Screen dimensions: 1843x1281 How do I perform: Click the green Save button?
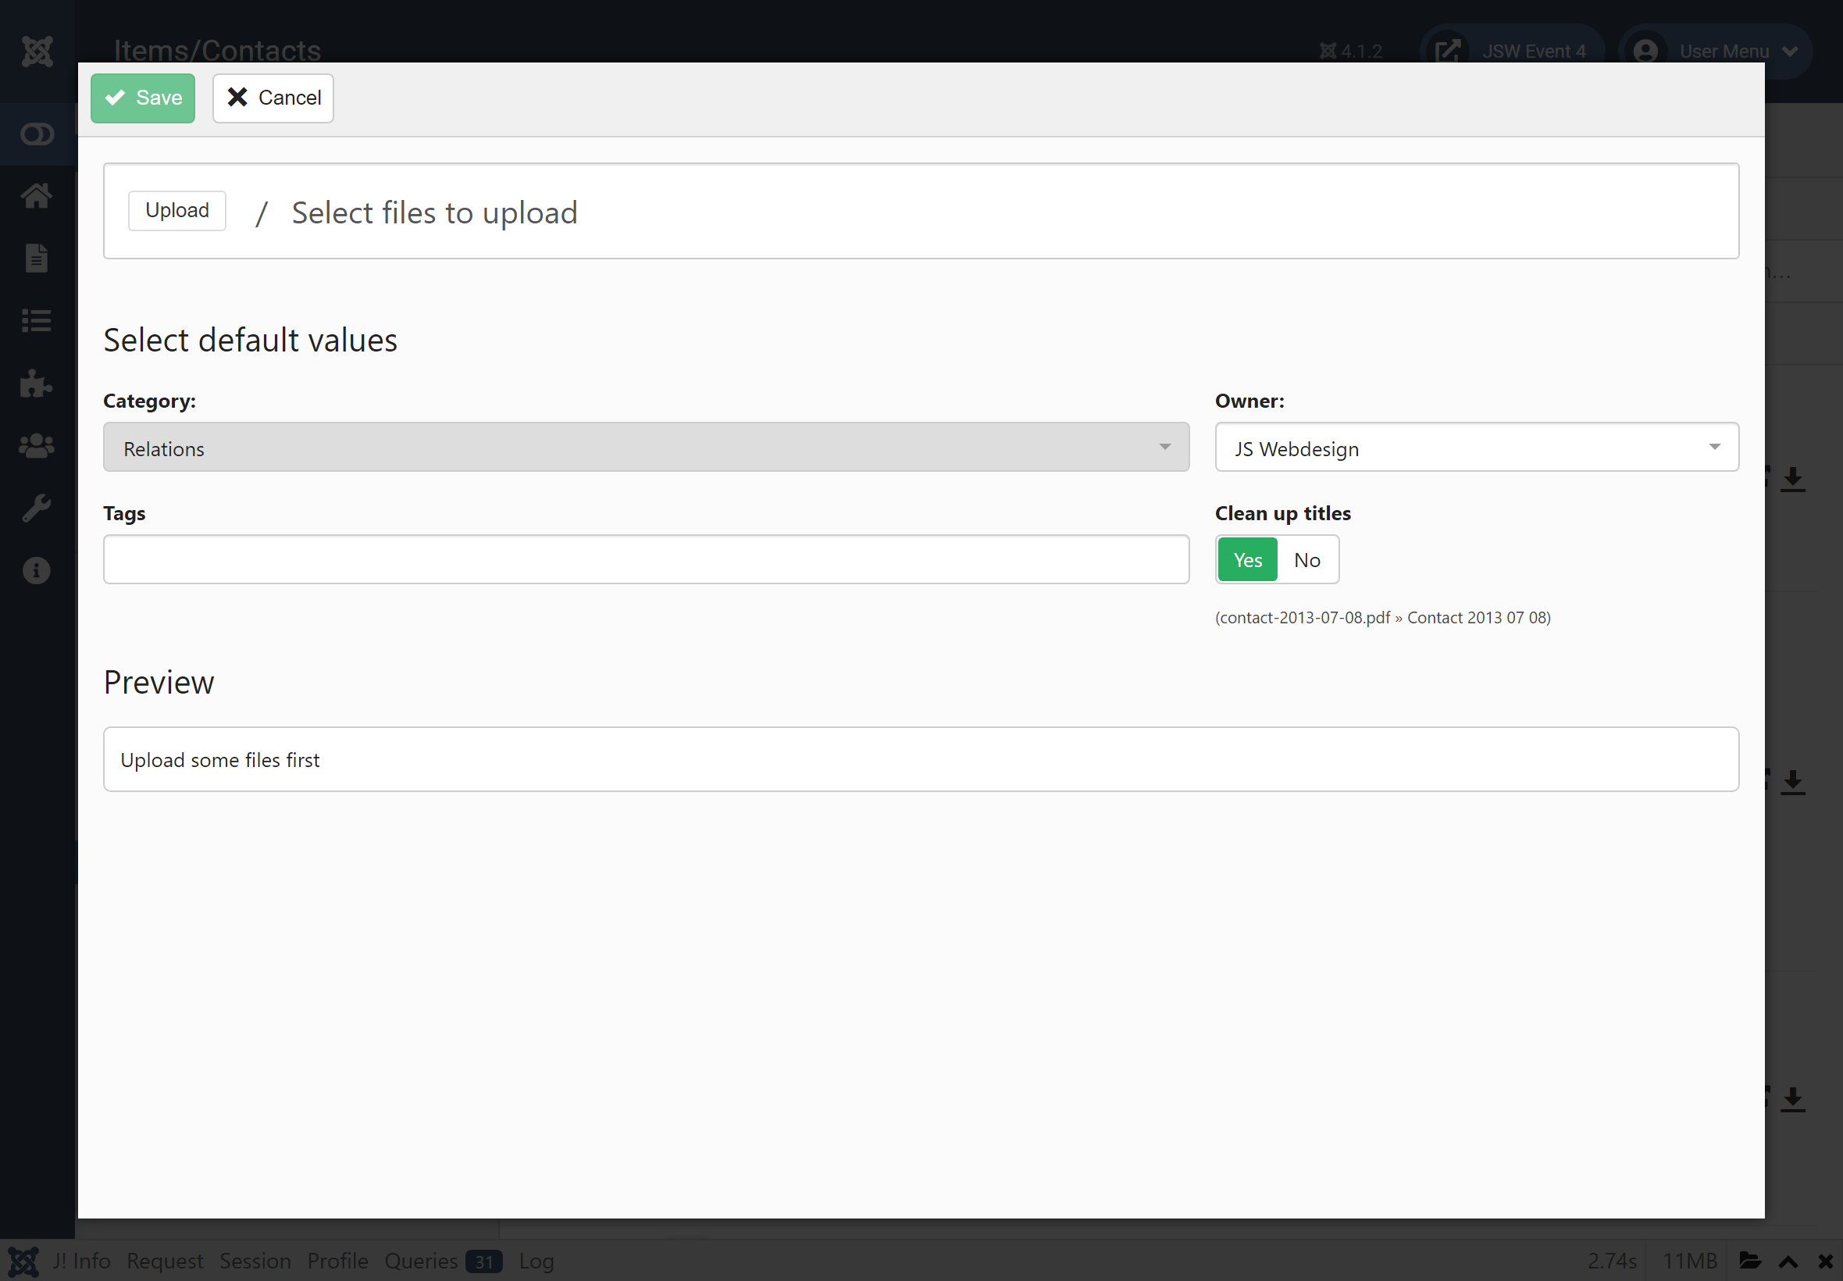tap(143, 98)
